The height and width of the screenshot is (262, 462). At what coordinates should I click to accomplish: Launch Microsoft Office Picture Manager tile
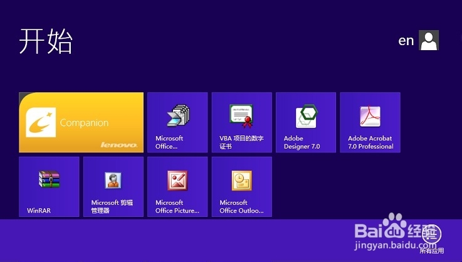(x=177, y=187)
